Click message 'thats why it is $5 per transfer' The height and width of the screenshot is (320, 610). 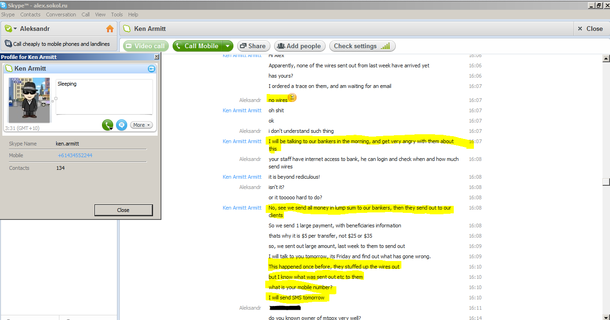320,236
